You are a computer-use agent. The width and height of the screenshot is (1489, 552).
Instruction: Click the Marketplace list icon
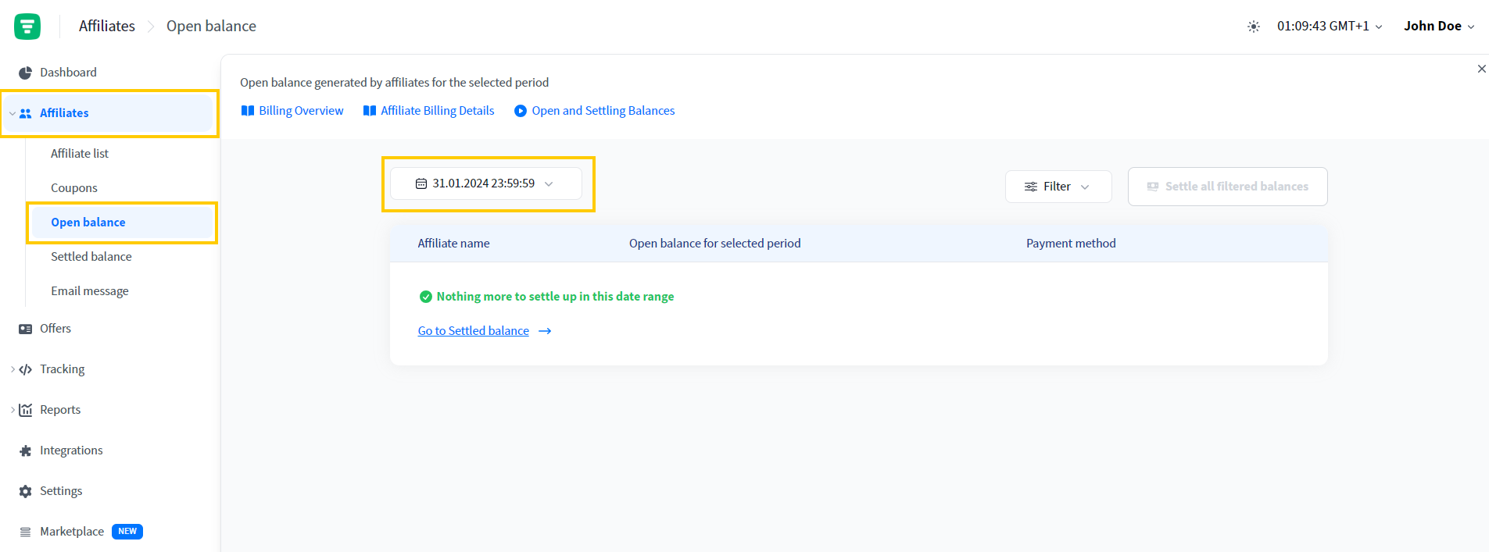point(25,532)
